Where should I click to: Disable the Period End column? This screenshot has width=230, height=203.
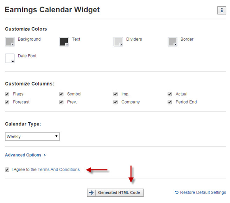(170, 102)
